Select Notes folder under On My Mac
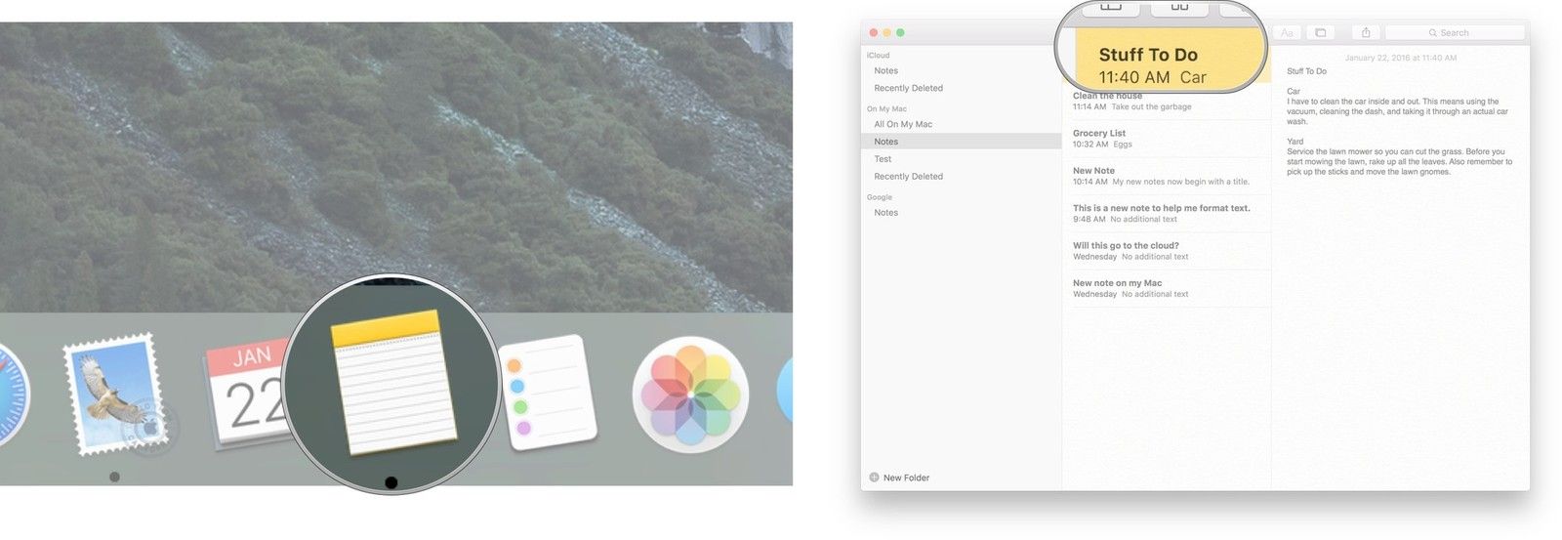Screen dimensions: 1562x540 (x=961, y=142)
